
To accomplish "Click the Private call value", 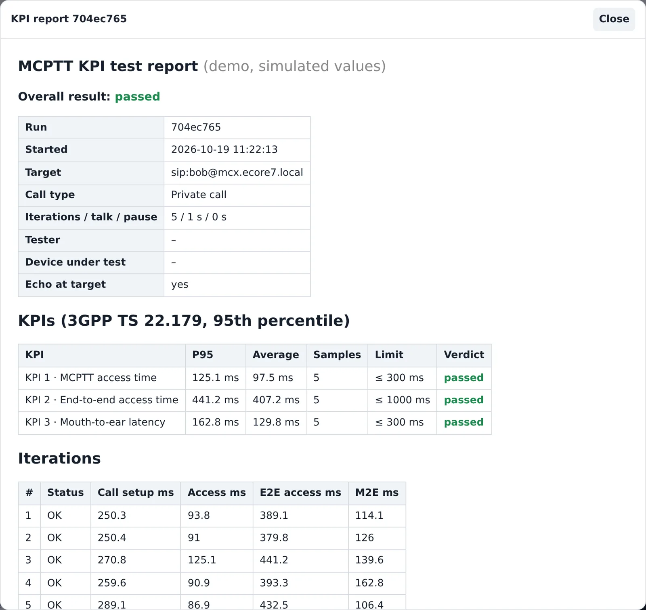I will (199, 195).
